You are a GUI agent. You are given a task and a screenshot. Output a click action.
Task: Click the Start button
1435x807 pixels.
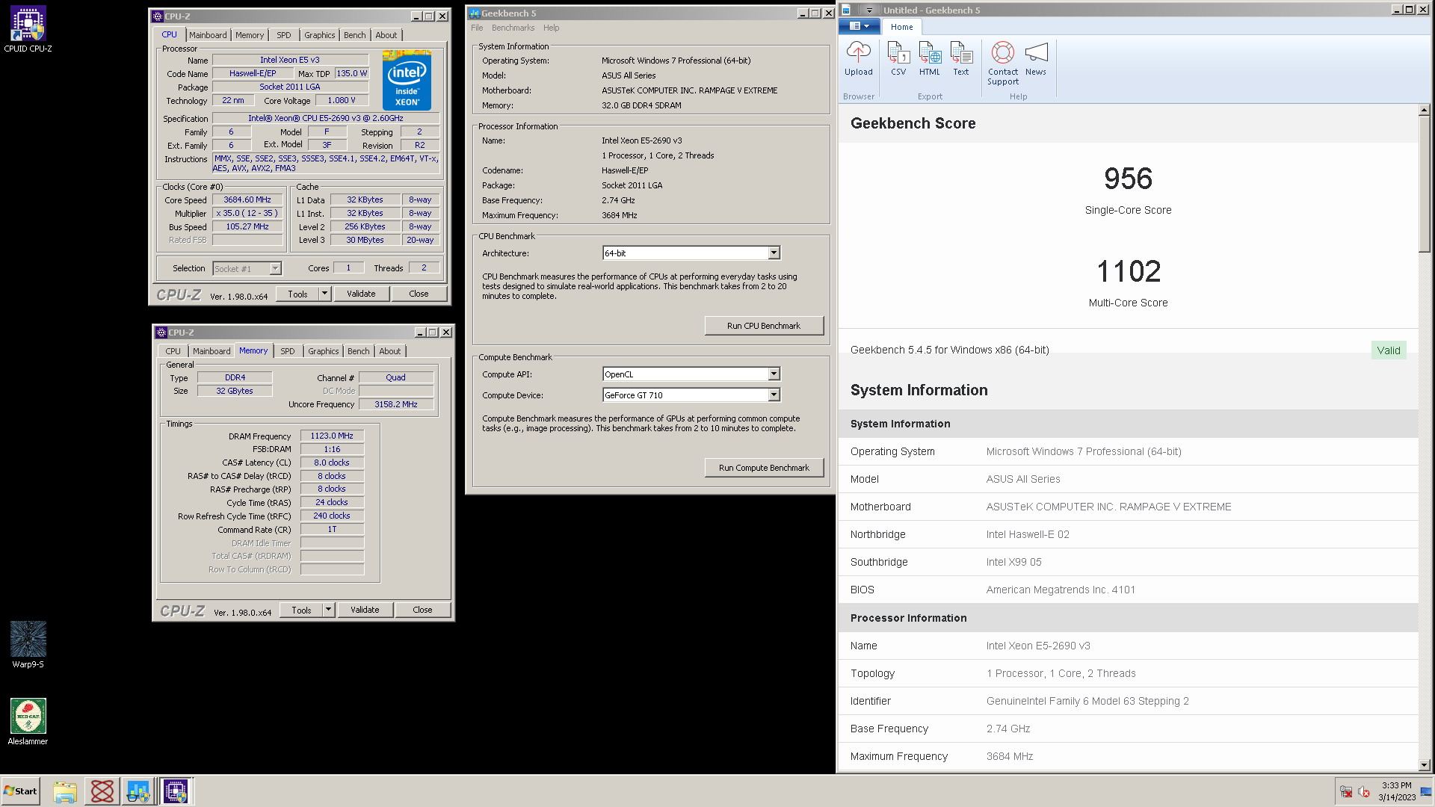point(21,791)
